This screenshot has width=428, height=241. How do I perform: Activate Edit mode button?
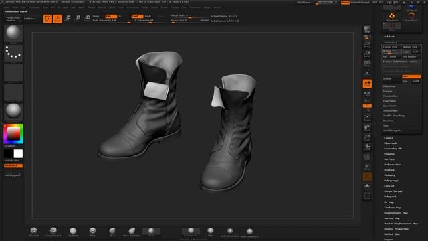tap(47, 19)
